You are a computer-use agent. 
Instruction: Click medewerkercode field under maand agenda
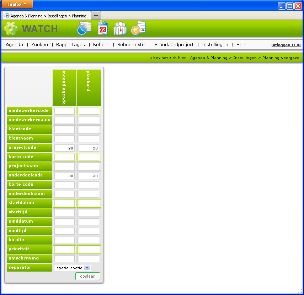tap(65, 111)
